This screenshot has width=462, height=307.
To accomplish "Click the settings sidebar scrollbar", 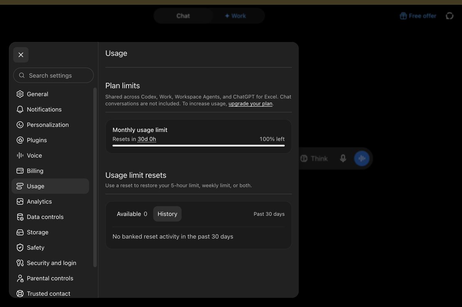I will tap(95, 177).
